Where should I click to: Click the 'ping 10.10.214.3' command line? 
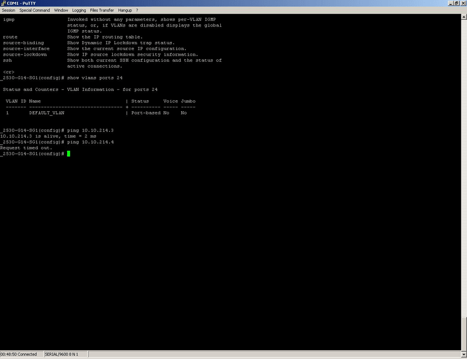(90, 130)
